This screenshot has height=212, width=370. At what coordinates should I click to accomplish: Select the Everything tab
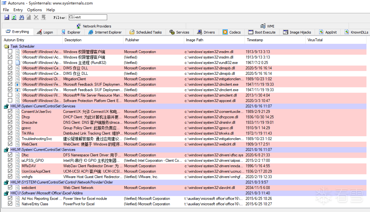pos(18,32)
